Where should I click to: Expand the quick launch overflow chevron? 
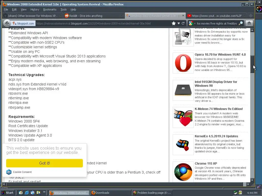coord(44,192)
